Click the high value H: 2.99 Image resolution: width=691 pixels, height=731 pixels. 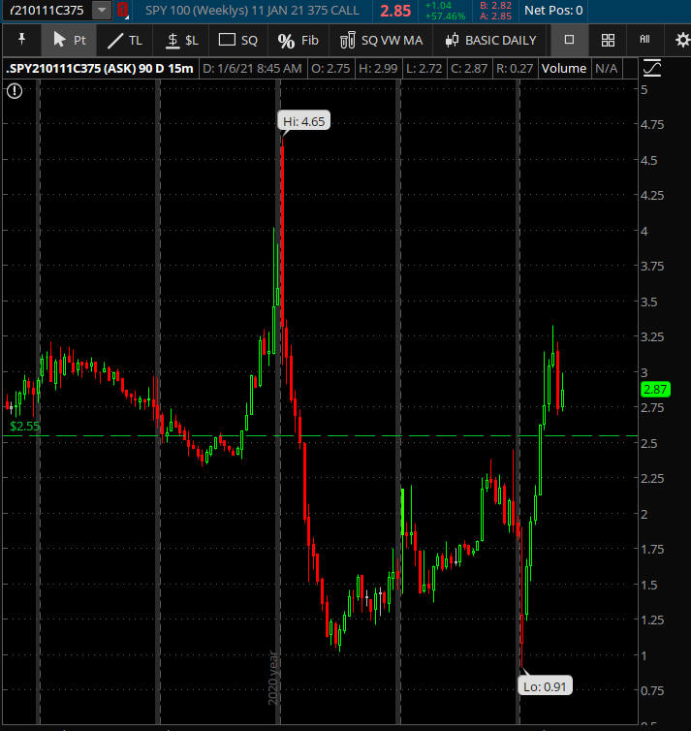point(378,69)
